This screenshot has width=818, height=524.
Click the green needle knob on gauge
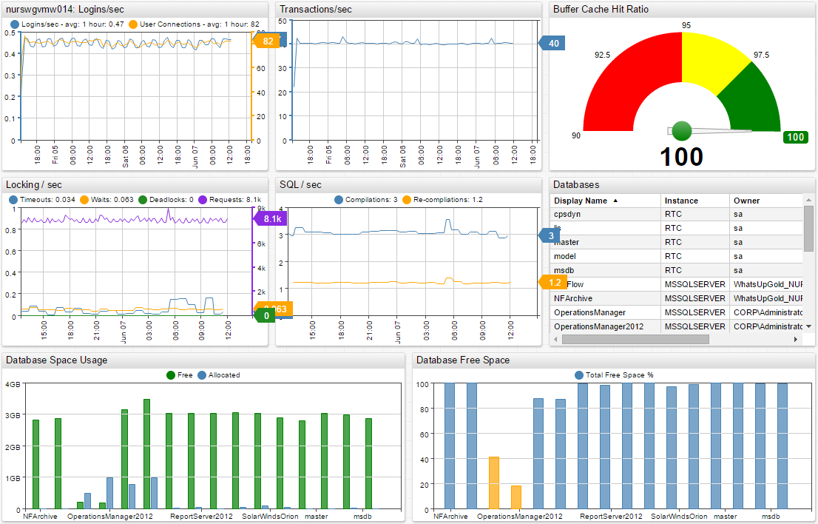pyautogui.click(x=681, y=131)
